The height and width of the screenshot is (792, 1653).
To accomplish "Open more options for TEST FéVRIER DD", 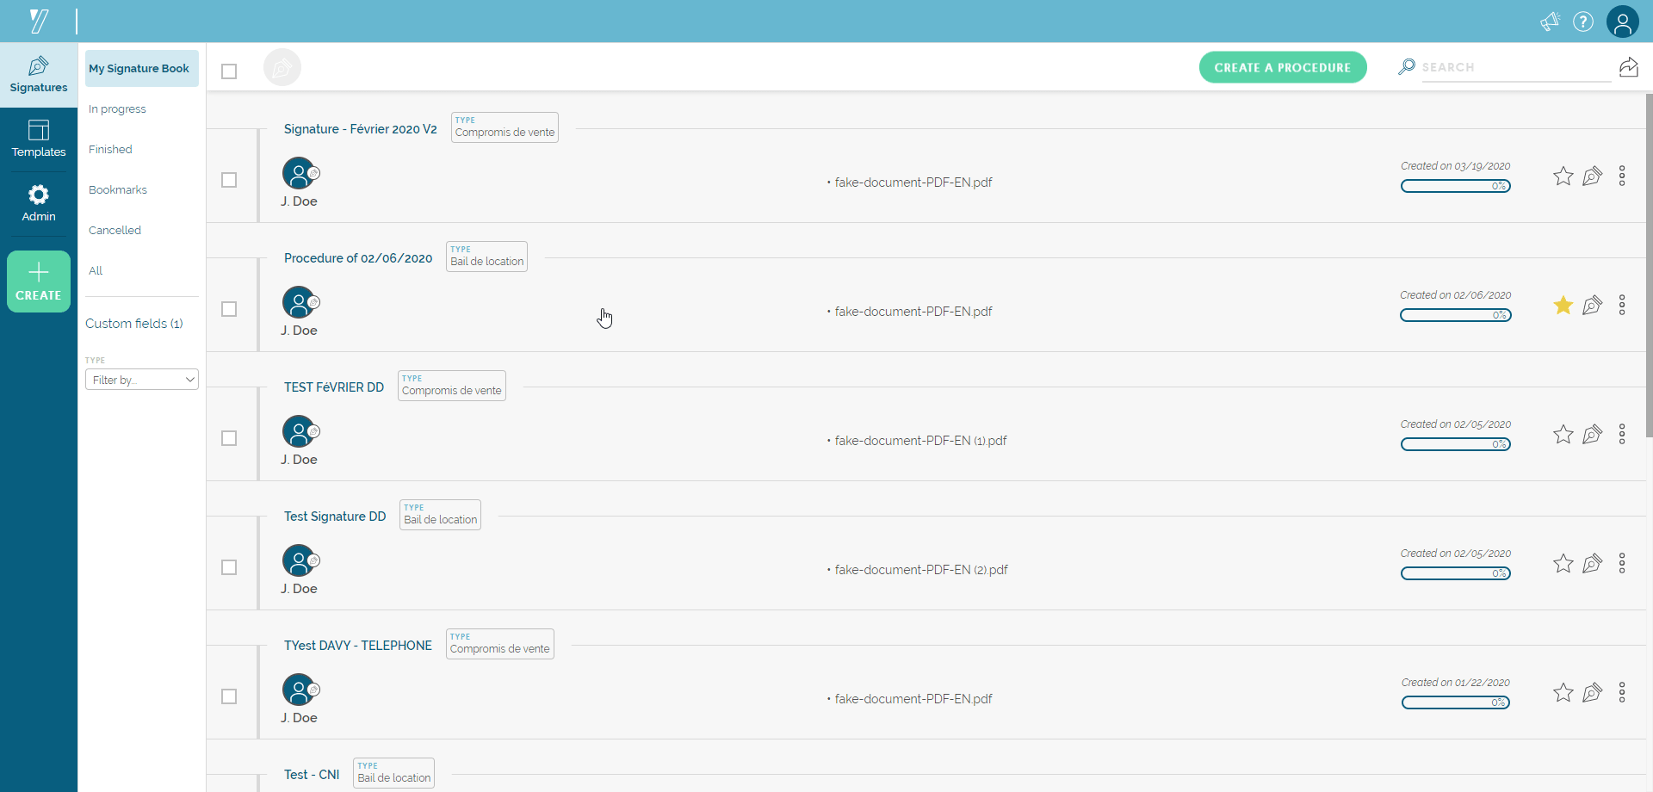I will (x=1622, y=435).
